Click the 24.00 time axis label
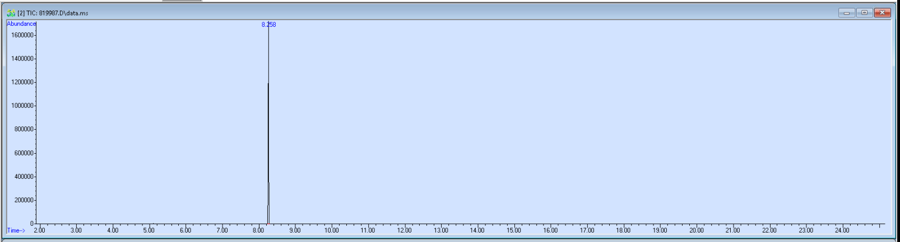Image resolution: width=900 pixels, height=242 pixels. [x=842, y=230]
